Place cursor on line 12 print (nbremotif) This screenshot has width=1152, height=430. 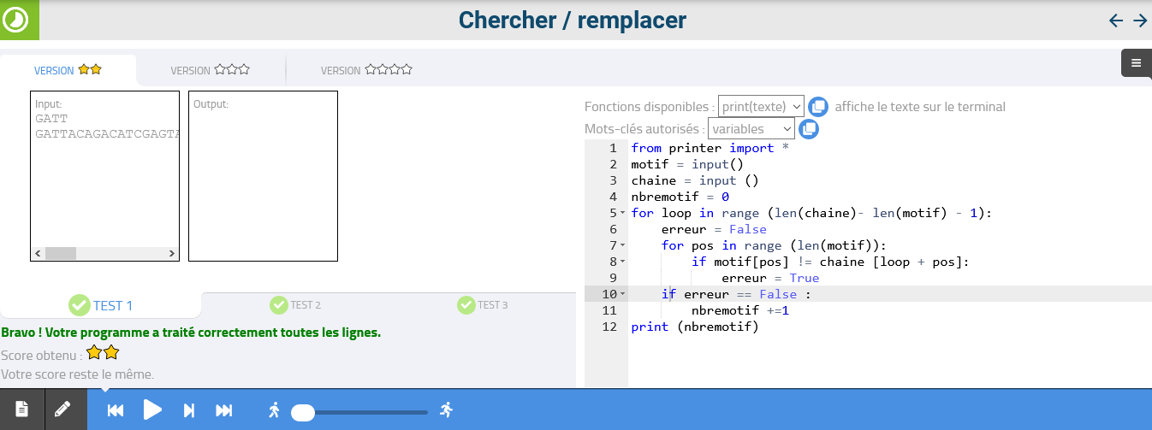(695, 327)
